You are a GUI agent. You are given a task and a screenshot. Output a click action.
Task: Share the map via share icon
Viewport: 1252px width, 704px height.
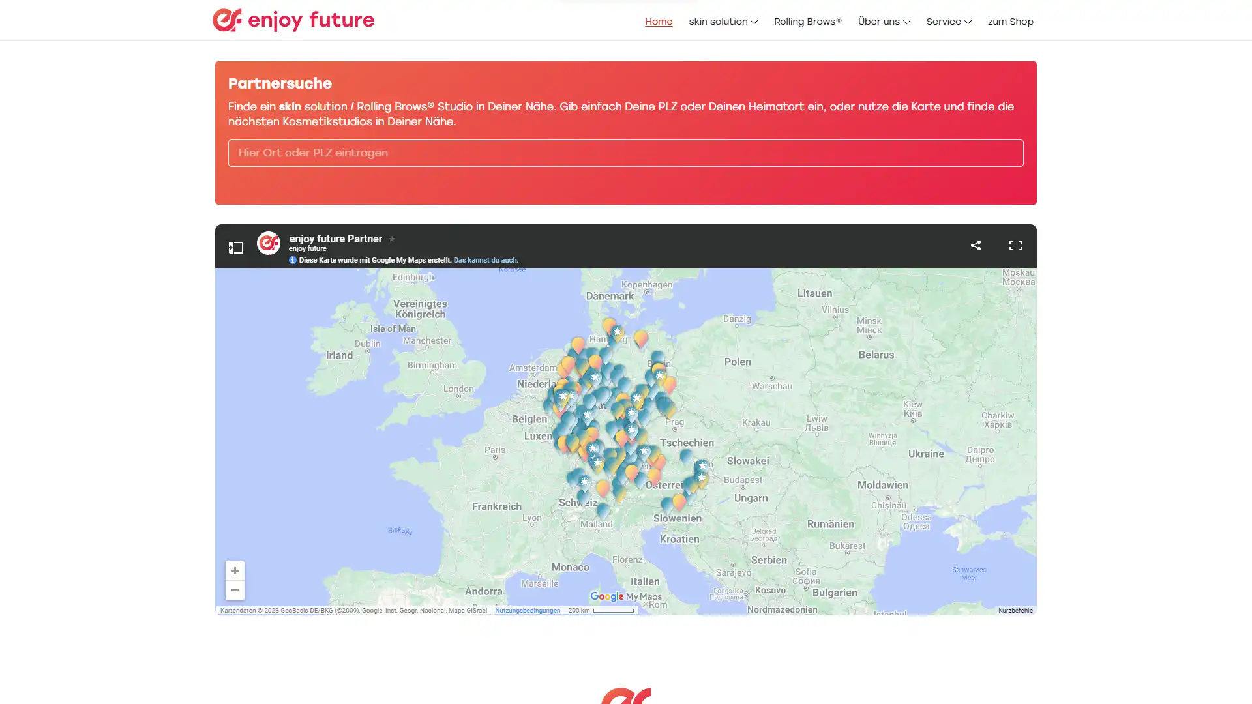pyautogui.click(x=976, y=246)
